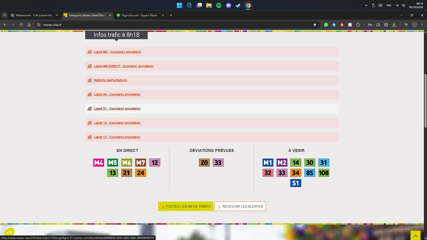Select the M7 line badge

click(141, 163)
